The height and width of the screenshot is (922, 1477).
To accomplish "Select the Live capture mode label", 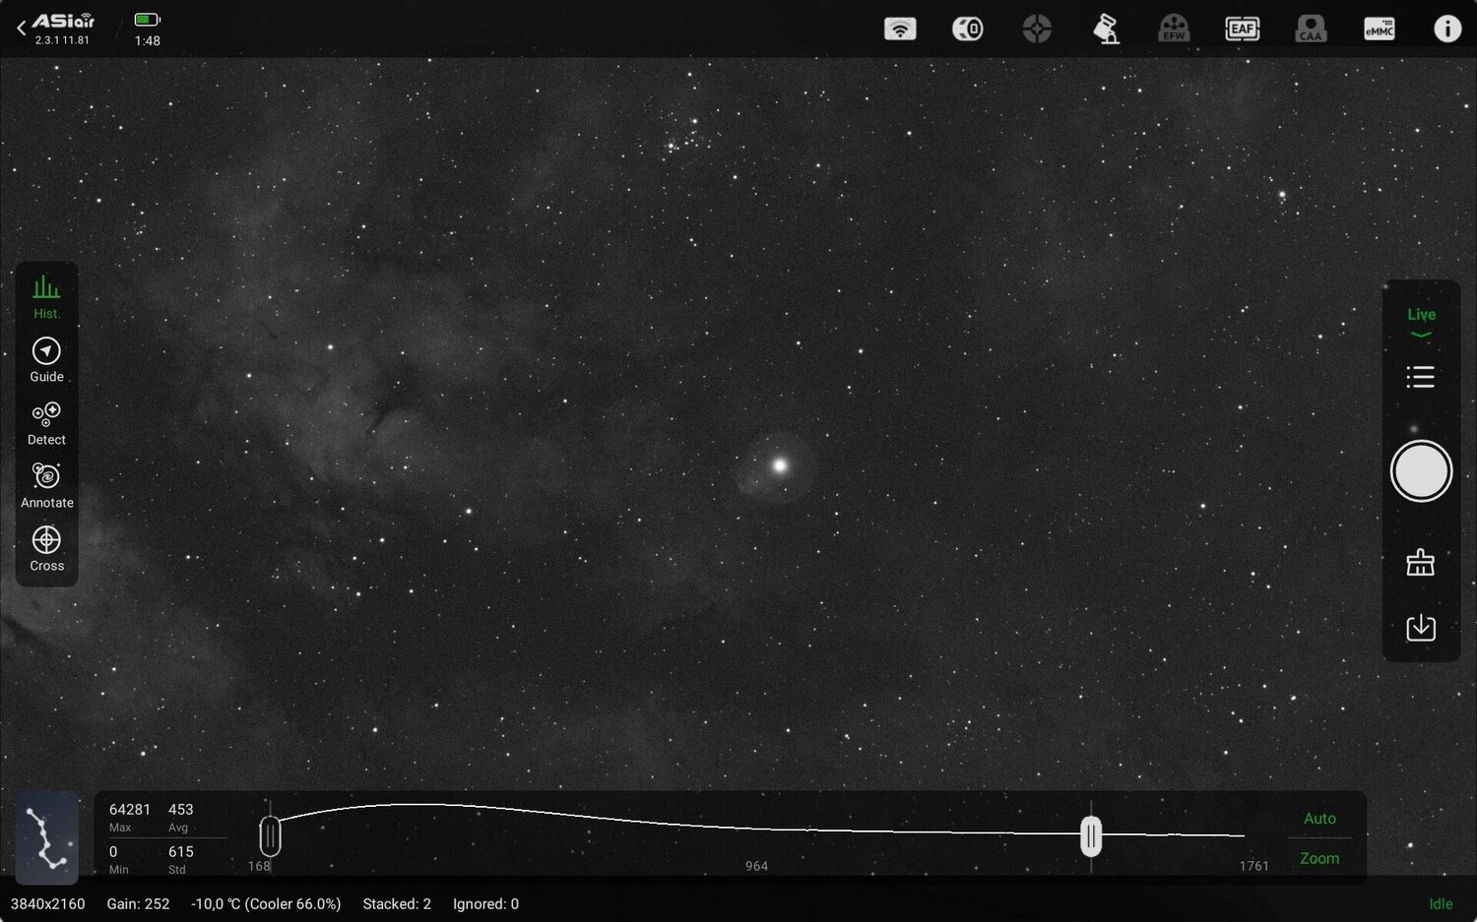I will point(1421,314).
